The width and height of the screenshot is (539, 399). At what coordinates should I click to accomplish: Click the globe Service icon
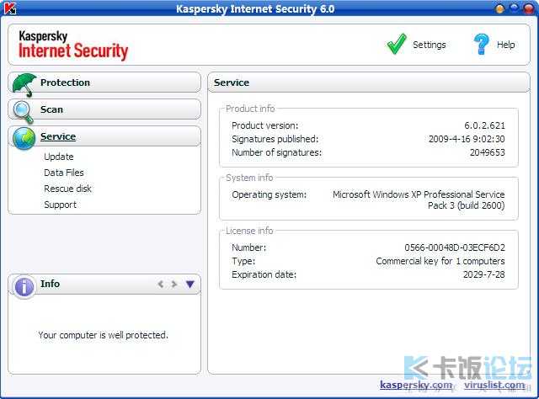[24, 138]
